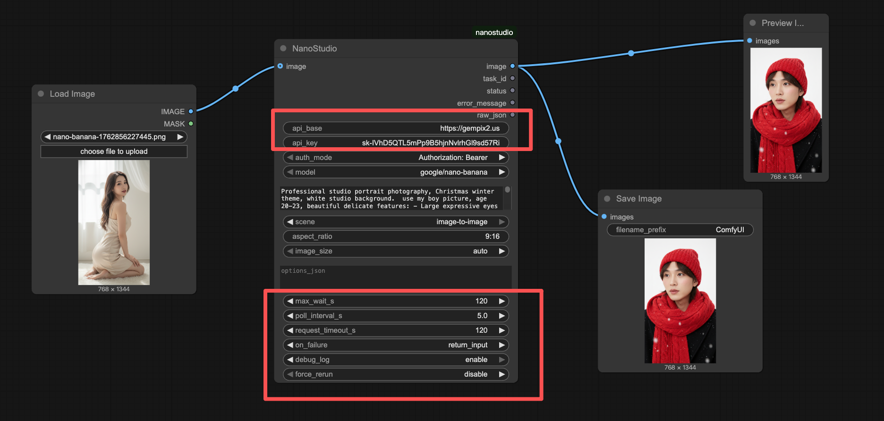884x421 pixels.
Task: Open the model google/nano-banana dropdown
Action: tap(396, 172)
